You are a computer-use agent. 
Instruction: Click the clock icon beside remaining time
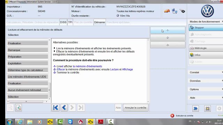tap(118, 16)
